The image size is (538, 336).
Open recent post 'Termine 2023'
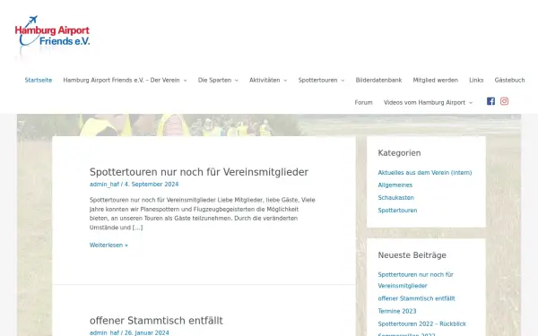[x=397, y=311]
